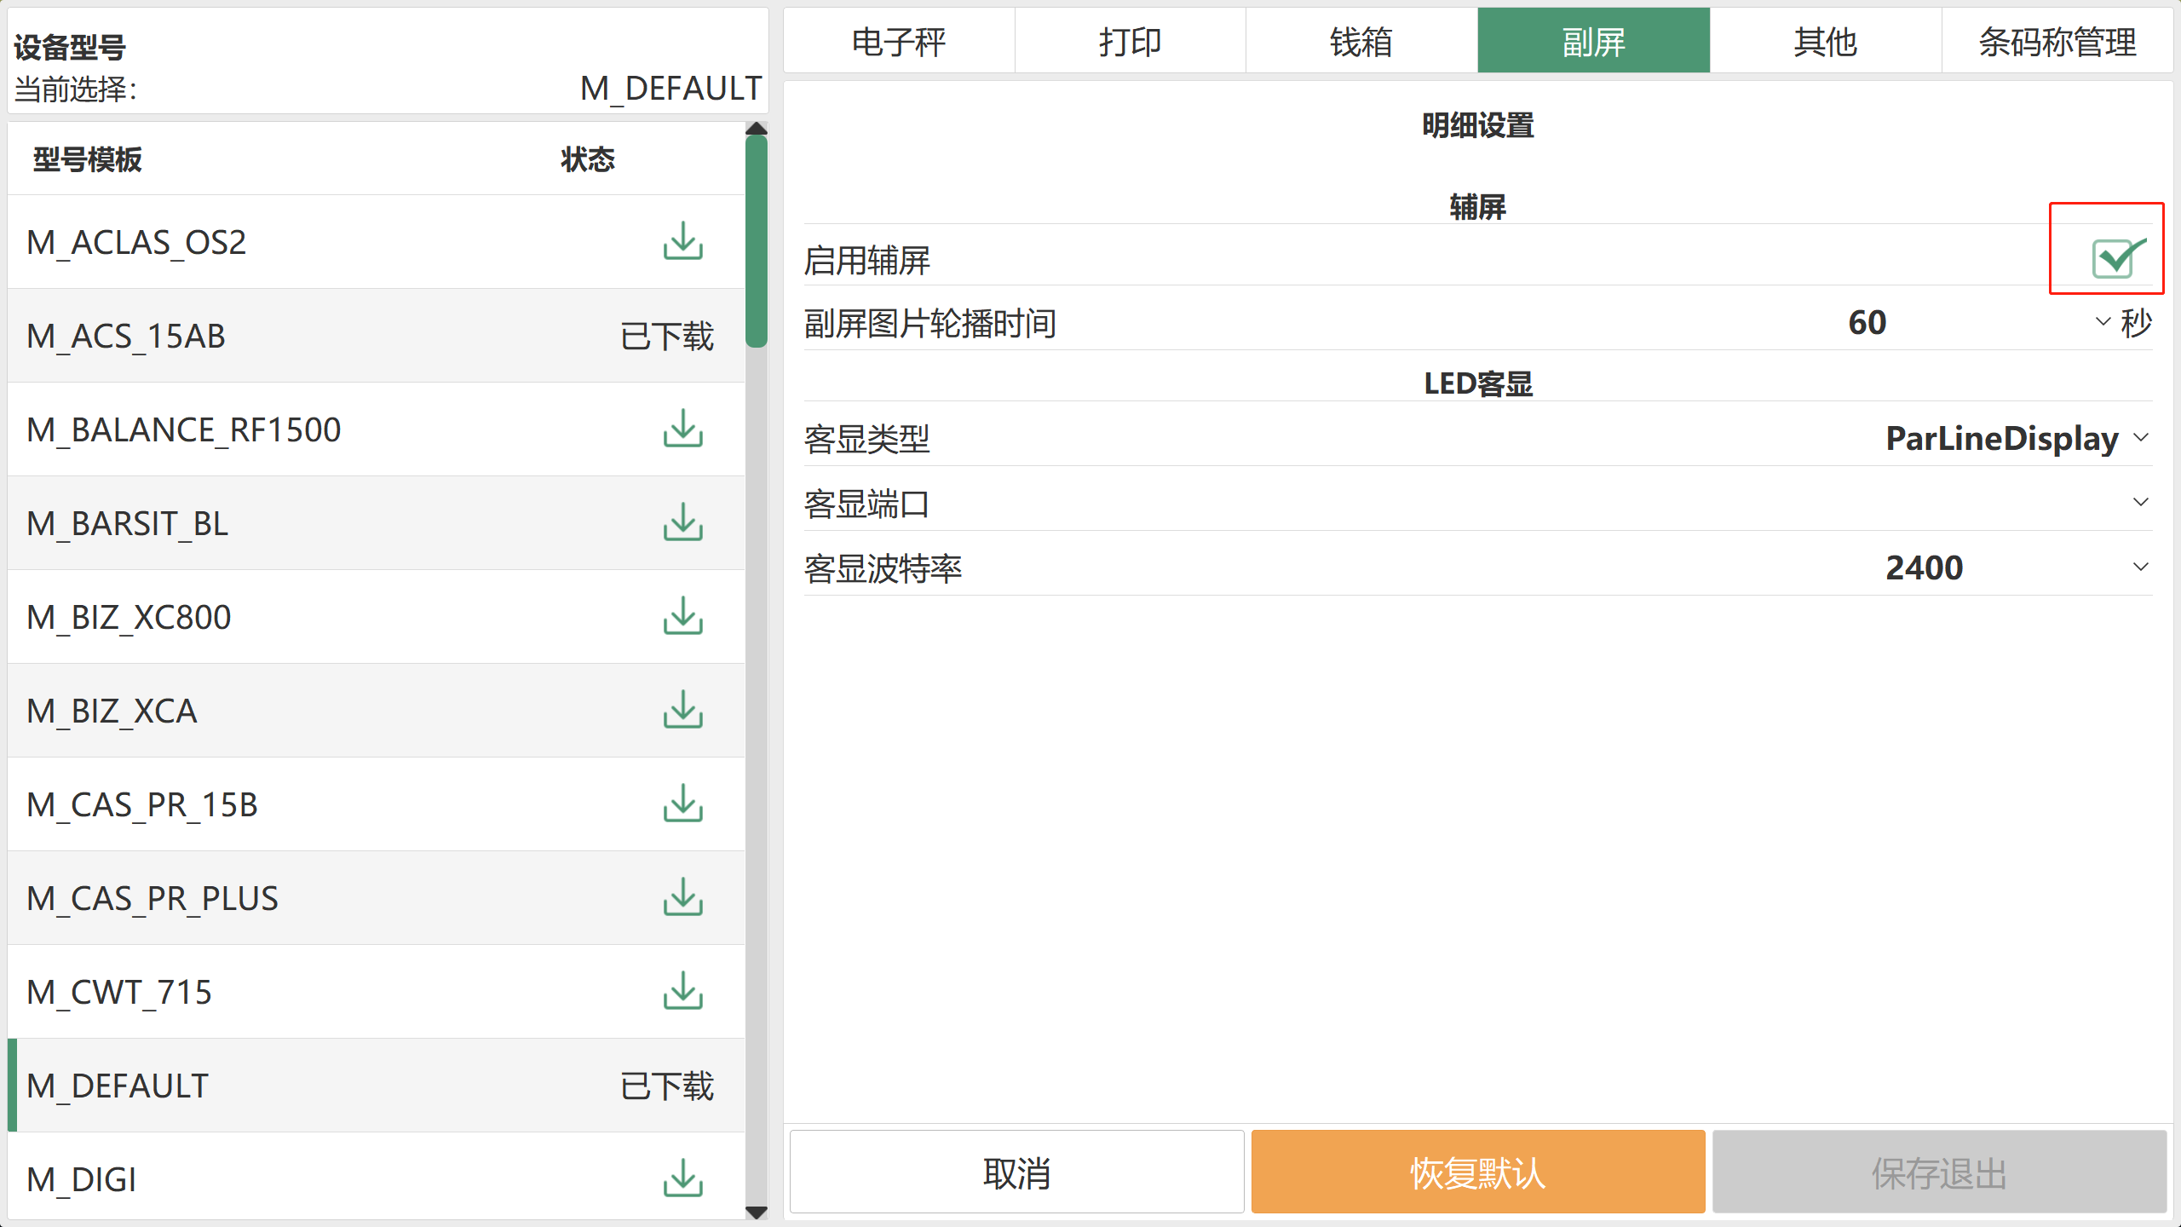
Task: Download the M_BIZ_XC800 template
Action: click(x=682, y=617)
